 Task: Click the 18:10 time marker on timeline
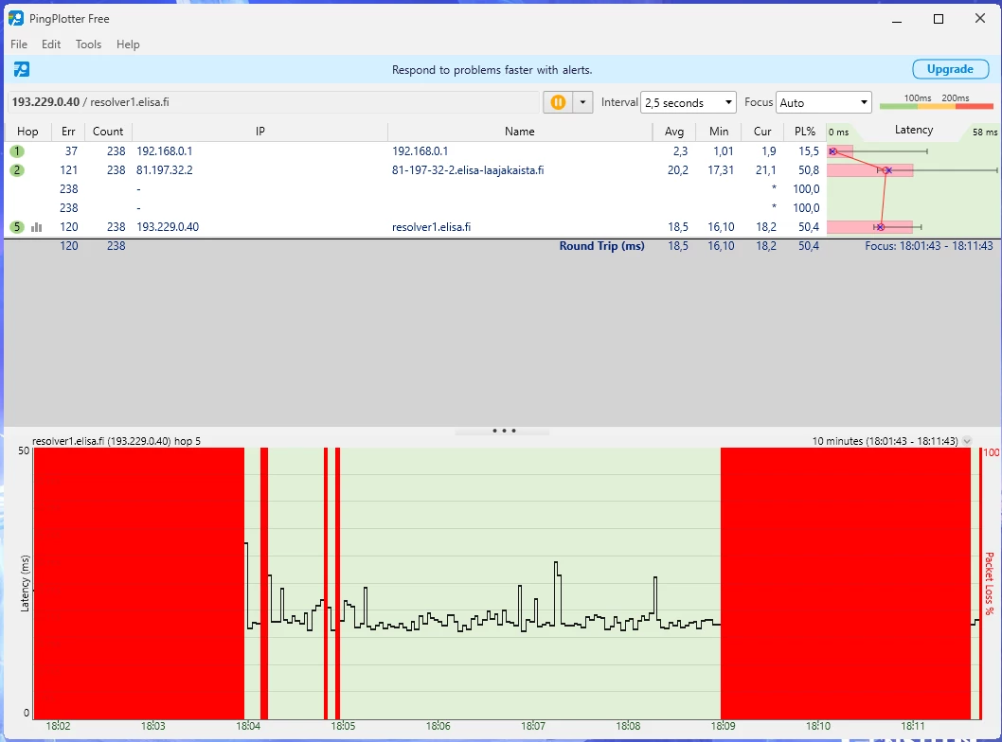tap(818, 726)
